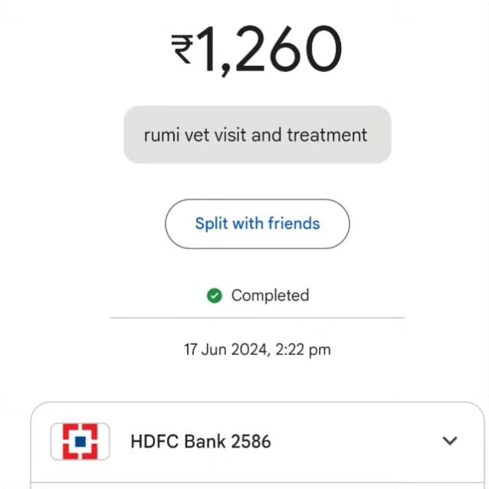Screen dimensions: 489x489
Task: Expand the HDFC Bank 2586 details chevron
Action: 450,441
